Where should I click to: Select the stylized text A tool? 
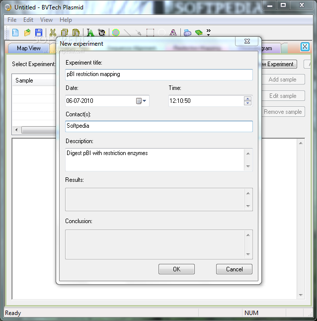[x=173, y=33]
